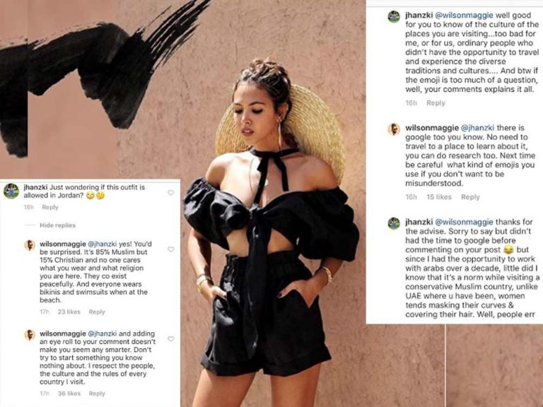Screen dimensions: 543x407
Task: Open wilsonmaggie avatar beside 'there is google too'
Action: point(394,129)
